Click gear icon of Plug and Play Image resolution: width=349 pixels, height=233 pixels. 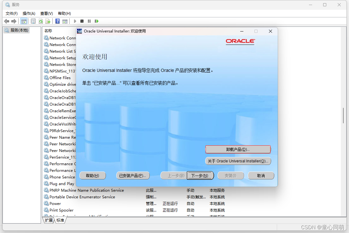coord(46,183)
